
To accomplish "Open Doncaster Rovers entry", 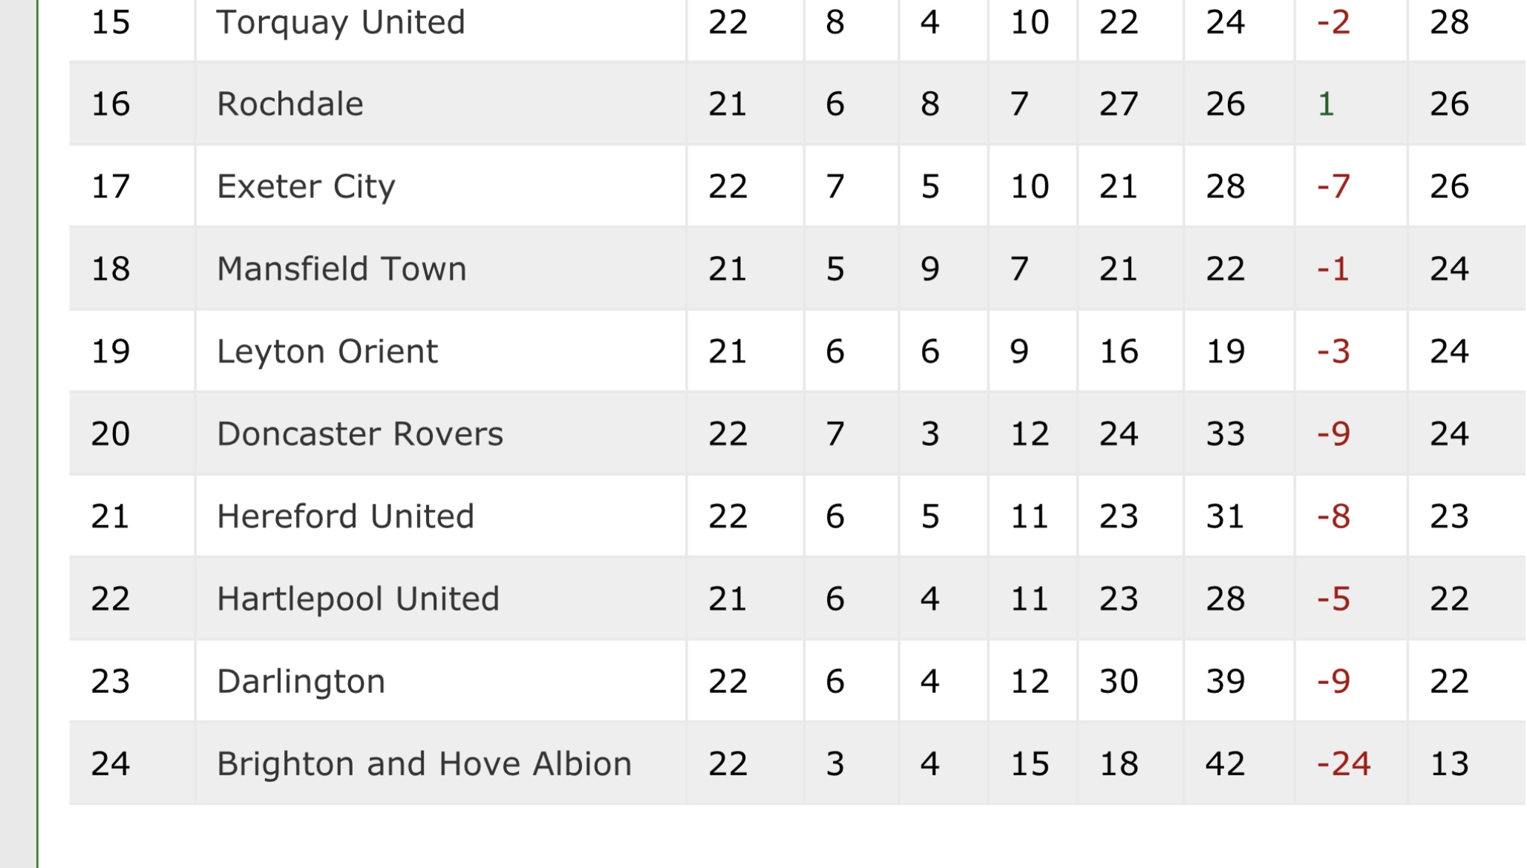I will pos(360,434).
